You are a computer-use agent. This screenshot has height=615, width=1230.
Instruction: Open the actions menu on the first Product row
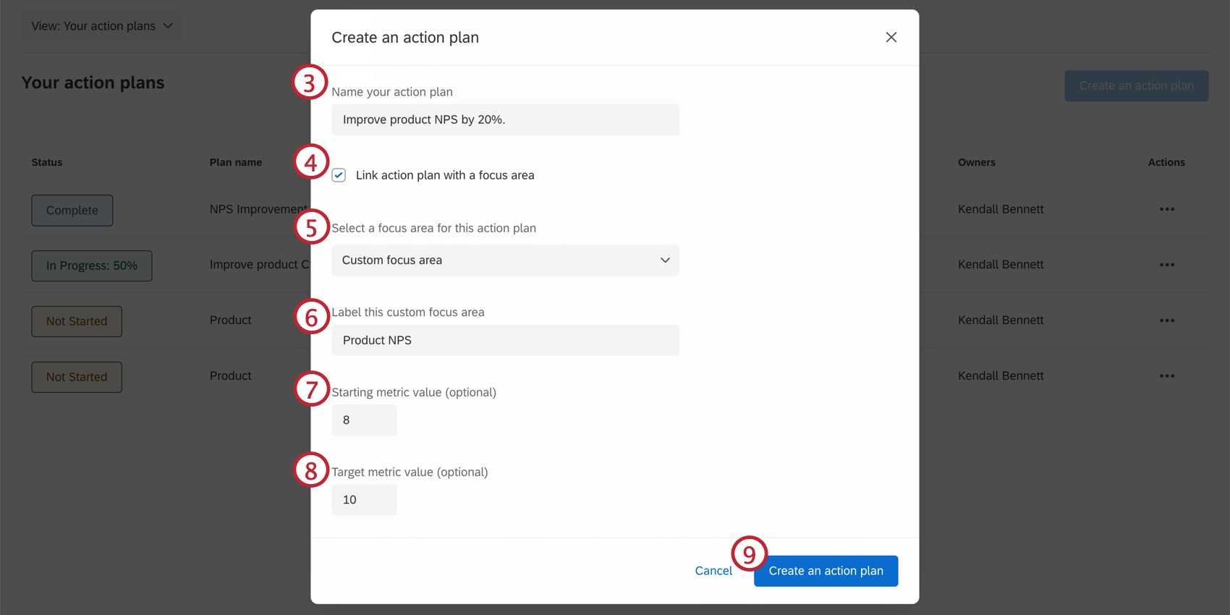(1167, 320)
